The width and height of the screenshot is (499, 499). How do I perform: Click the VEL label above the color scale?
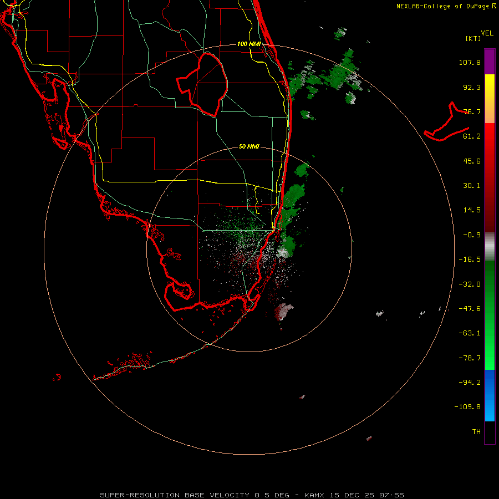[x=487, y=33]
